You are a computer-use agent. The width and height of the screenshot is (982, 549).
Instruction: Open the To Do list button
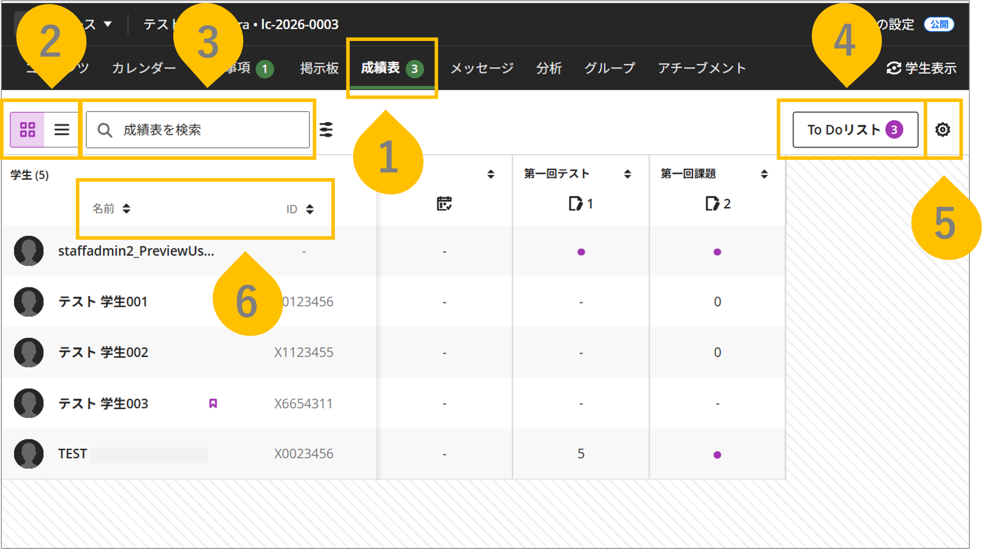point(855,130)
